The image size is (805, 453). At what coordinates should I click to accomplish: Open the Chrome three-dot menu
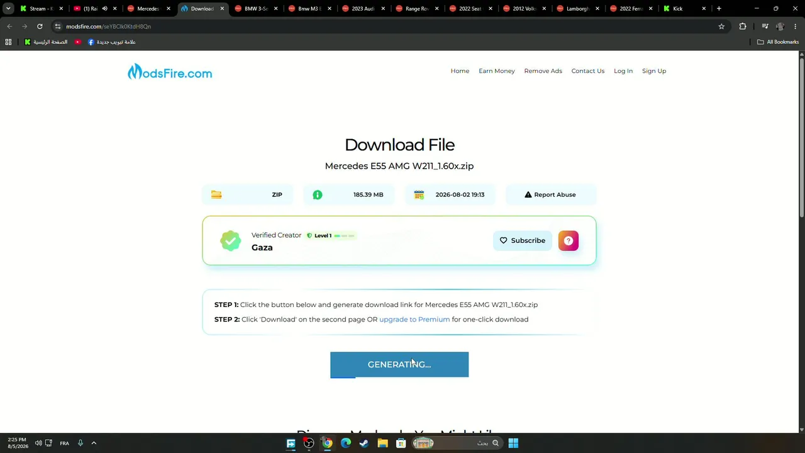(796, 26)
